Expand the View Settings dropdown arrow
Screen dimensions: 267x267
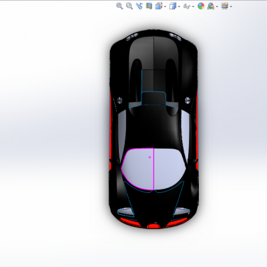click(231, 7)
